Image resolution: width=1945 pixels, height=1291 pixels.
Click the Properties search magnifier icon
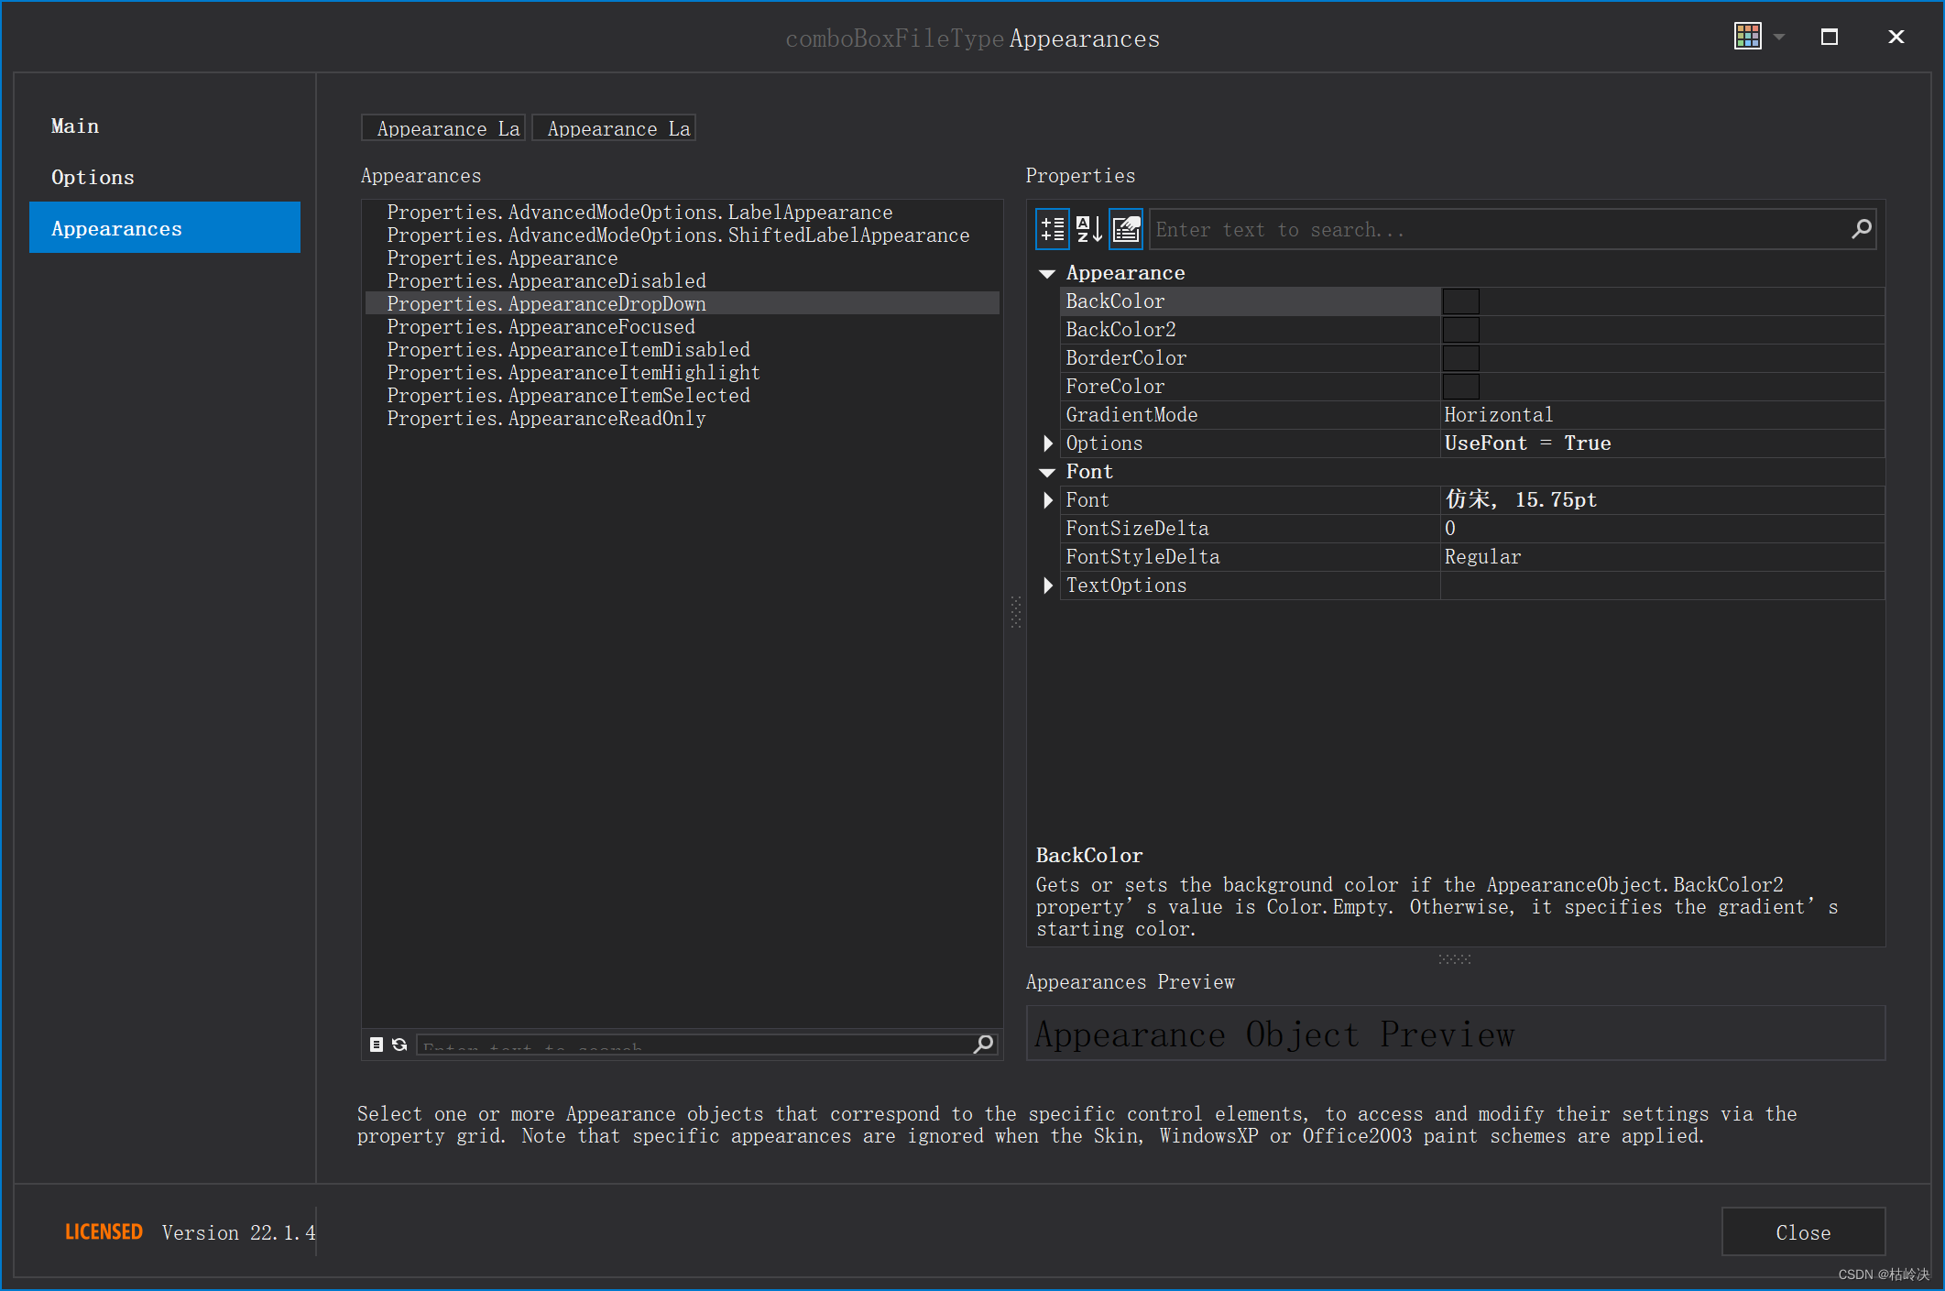[x=1861, y=229]
